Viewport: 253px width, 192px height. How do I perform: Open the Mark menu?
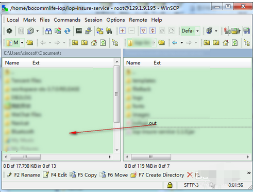pyautogui.click(x=29, y=20)
